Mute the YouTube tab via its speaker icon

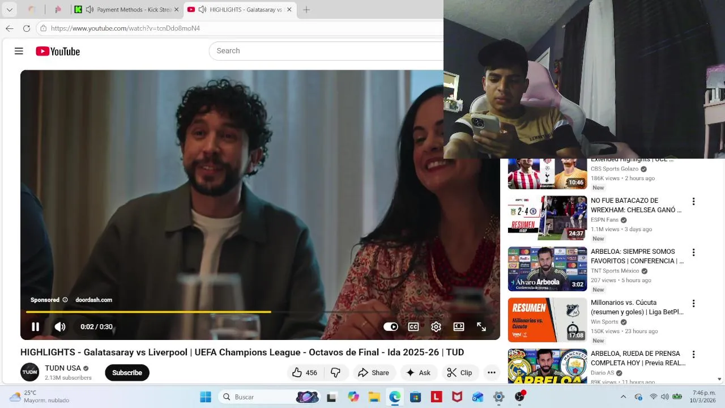coord(202,10)
